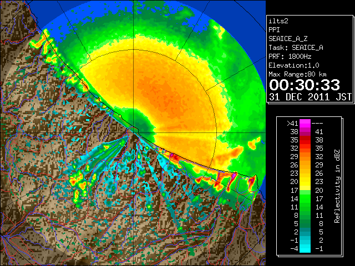
Task: Click the 'Reflectivity in dBZ' legend title
Action: click(x=337, y=186)
